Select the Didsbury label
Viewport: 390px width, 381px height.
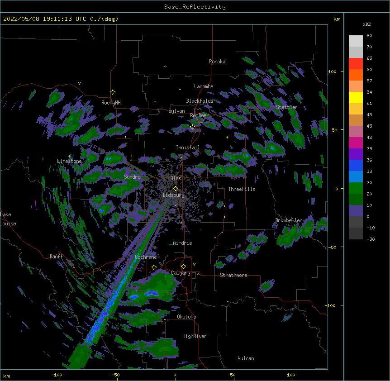174,195
